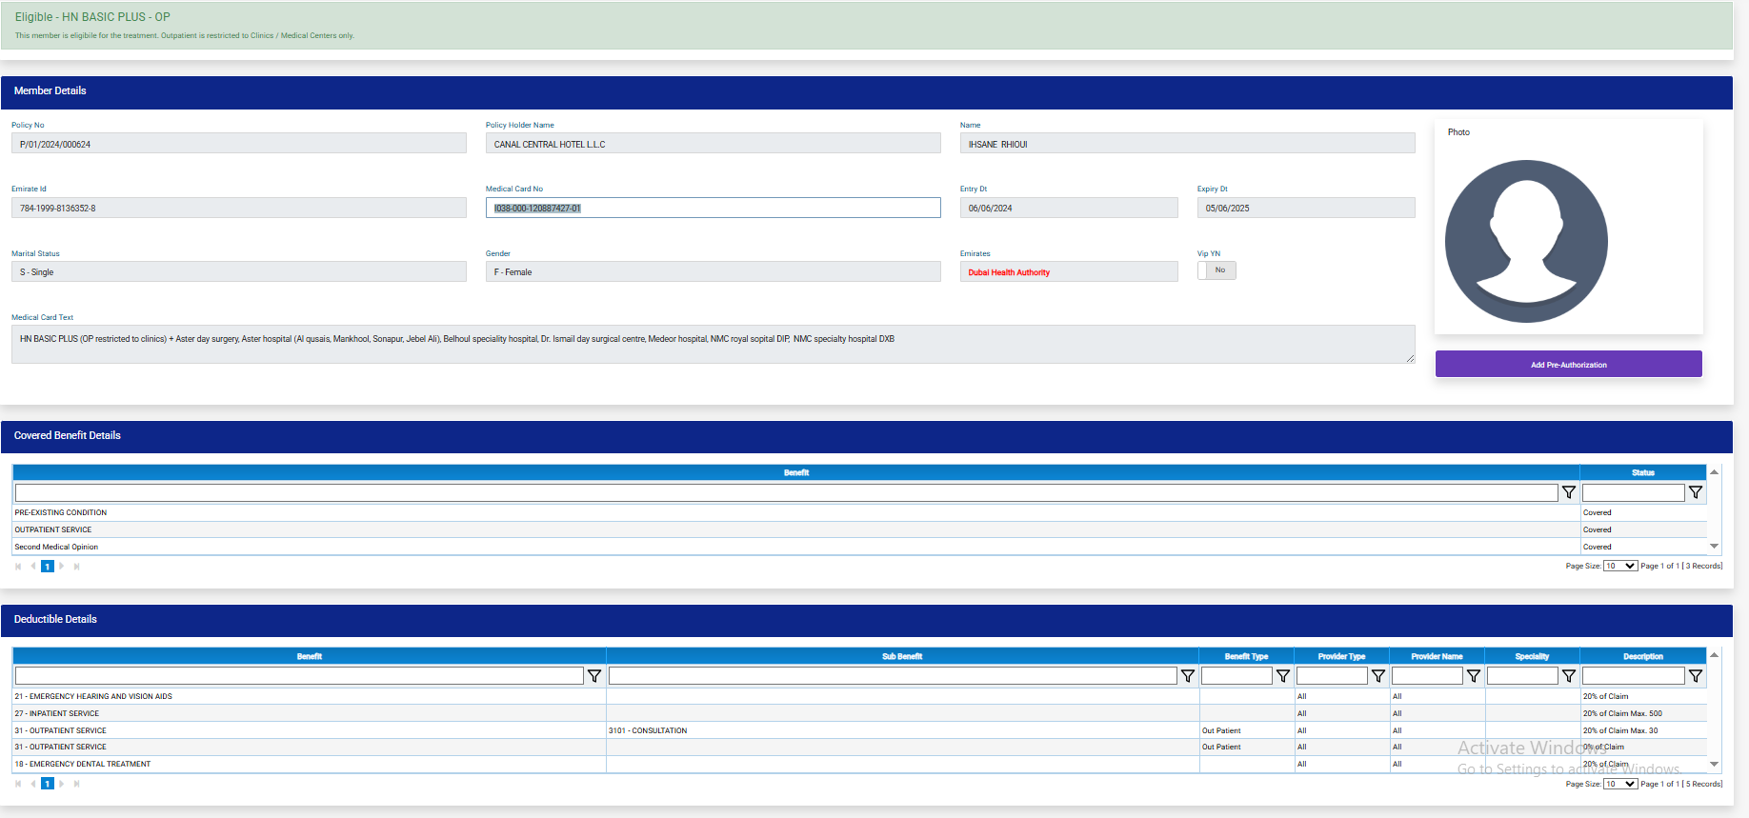Click the member photo placeholder
This screenshot has width=1749, height=818.
click(1526, 241)
